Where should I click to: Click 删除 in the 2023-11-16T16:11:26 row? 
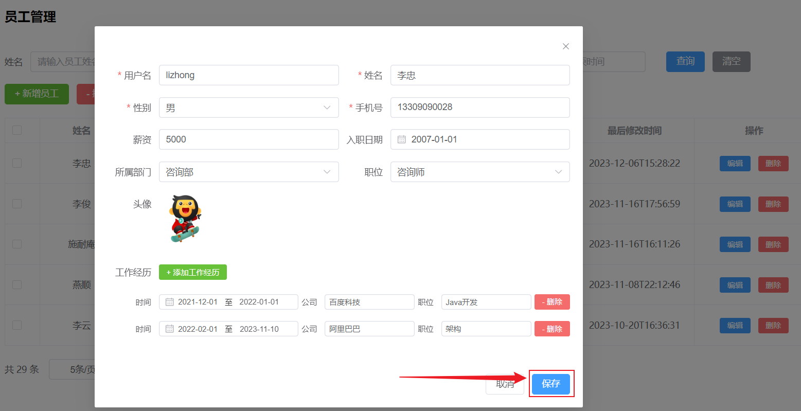point(773,244)
